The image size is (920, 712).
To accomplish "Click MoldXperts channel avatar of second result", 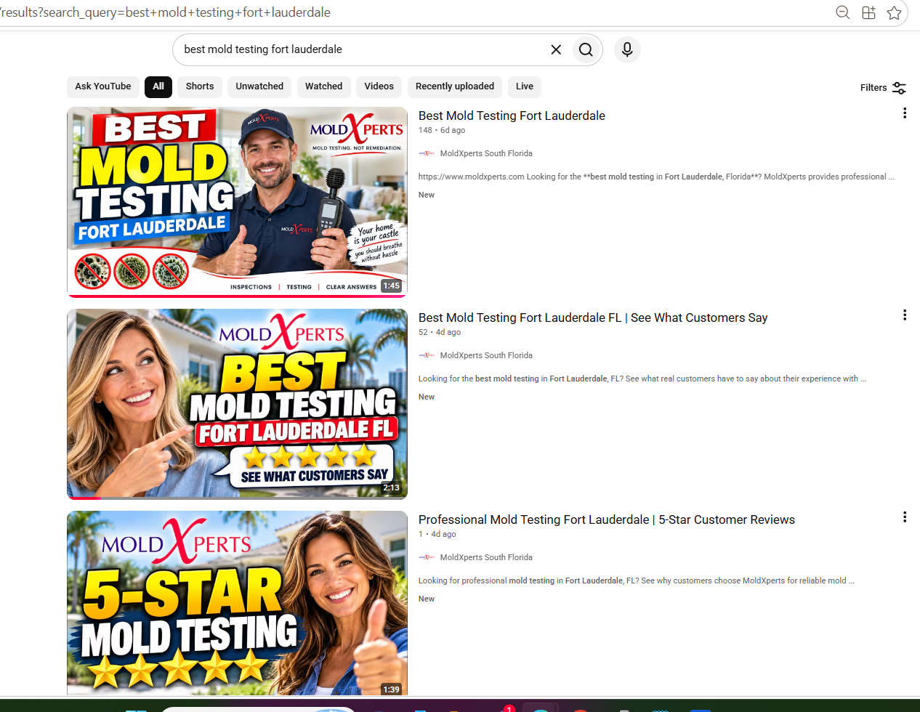I will point(427,355).
